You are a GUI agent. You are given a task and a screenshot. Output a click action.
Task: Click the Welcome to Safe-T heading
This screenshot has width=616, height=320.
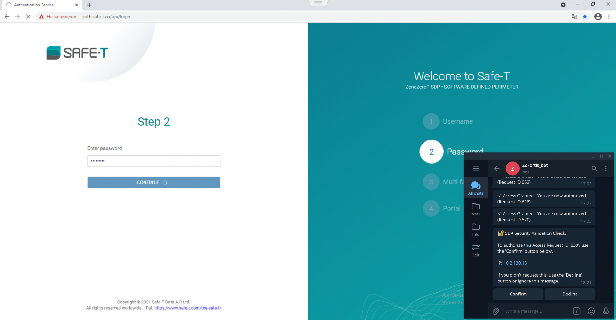[x=462, y=76]
